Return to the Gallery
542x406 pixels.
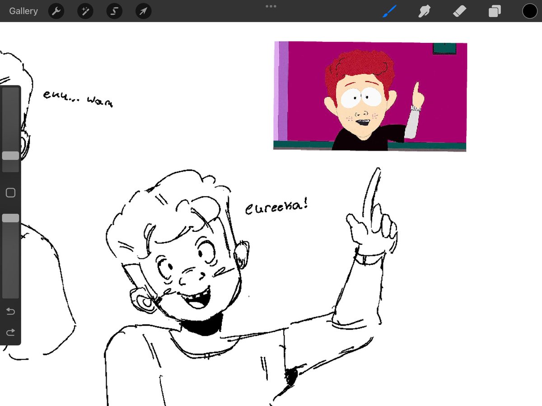[23, 11]
